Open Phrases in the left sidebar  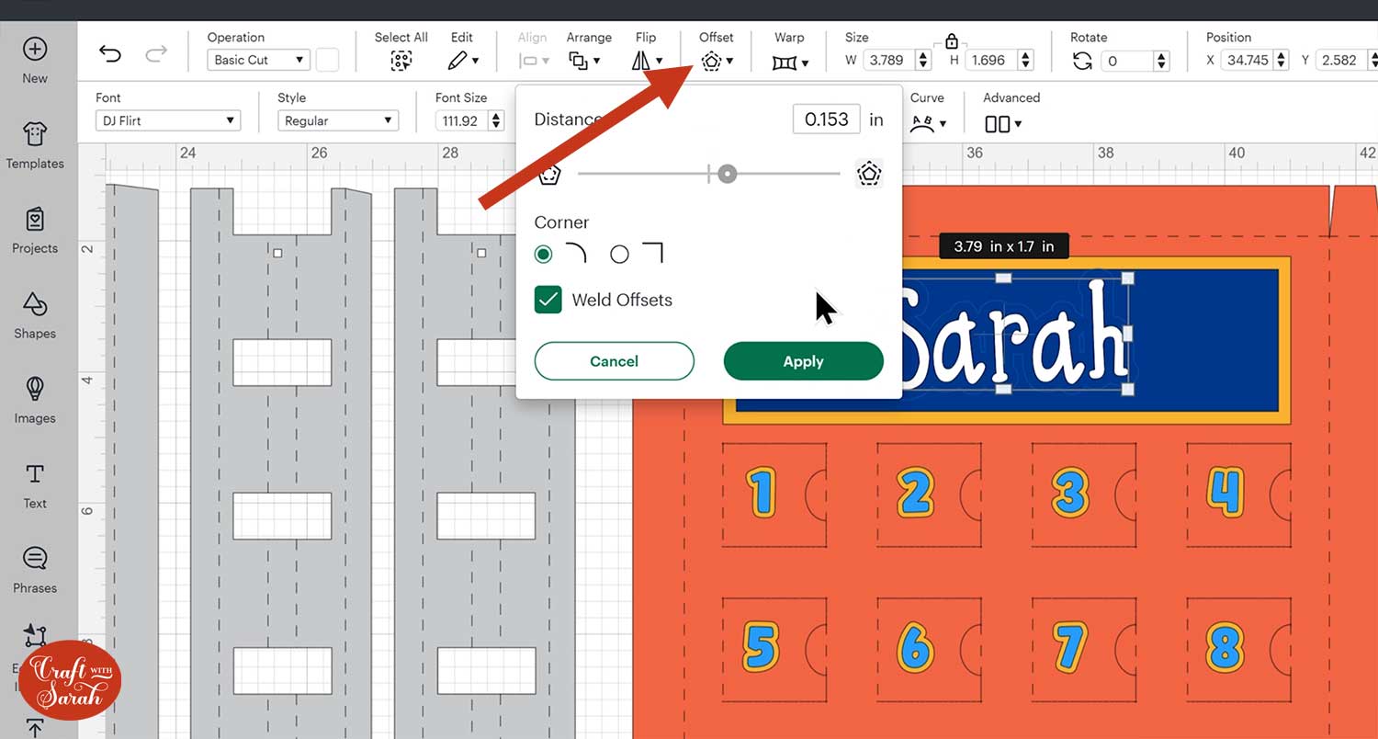(x=35, y=570)
